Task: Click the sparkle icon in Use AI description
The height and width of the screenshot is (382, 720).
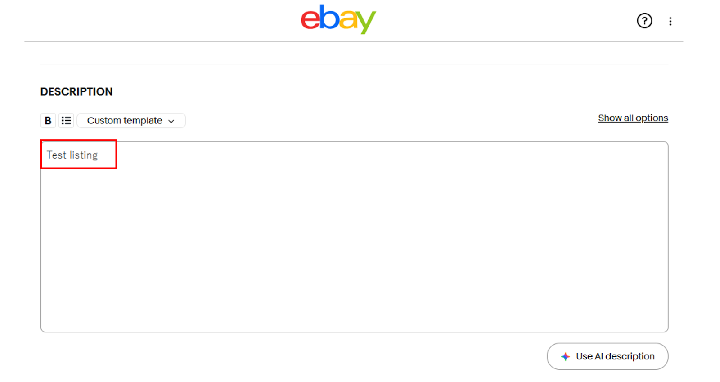Action: click(565, 357)
